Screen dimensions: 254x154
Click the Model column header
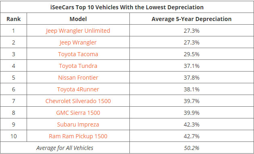[78, 19]
